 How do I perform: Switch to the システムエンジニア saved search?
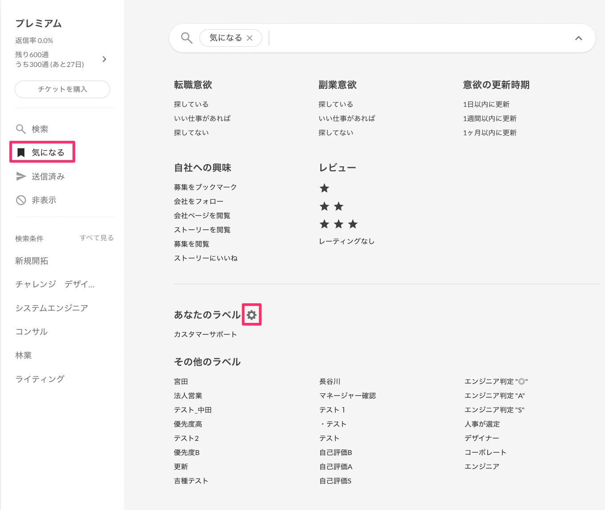[x=52, y=307]
